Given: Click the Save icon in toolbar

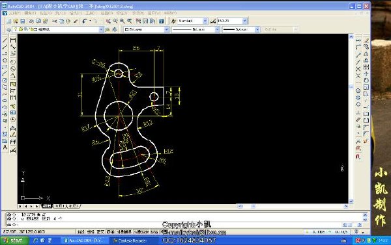Looking at the screenshot, I should click(23, 21).
